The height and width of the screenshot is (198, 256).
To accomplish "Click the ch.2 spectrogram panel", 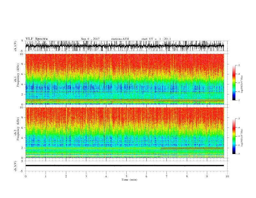I will point(124,133).
